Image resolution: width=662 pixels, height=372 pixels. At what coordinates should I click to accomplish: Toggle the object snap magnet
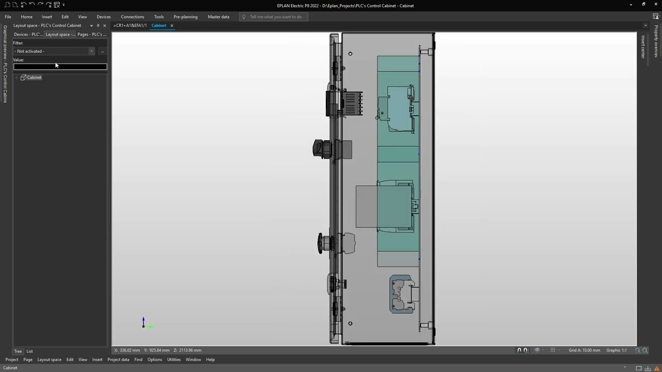(519, 350)
